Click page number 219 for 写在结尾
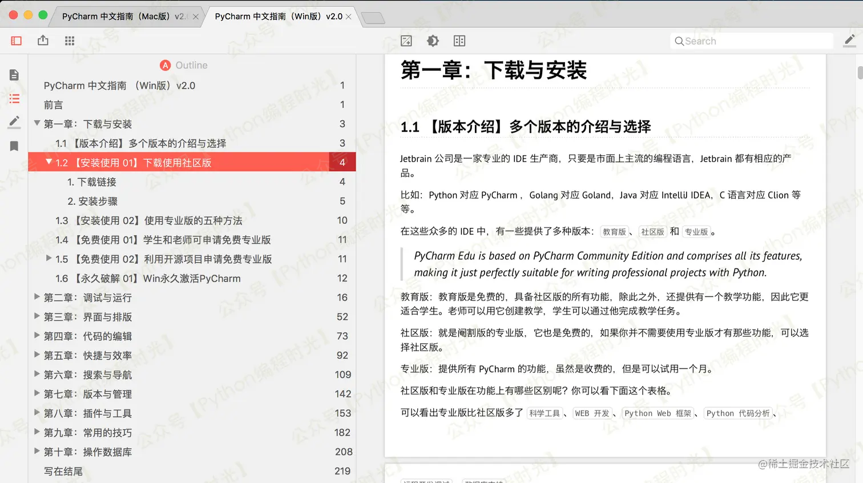The width and height of the screenshot is (863, 483). click(342, 471)
